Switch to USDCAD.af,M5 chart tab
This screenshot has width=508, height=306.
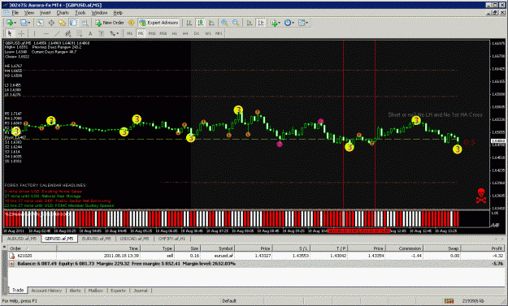click(134, 239)
